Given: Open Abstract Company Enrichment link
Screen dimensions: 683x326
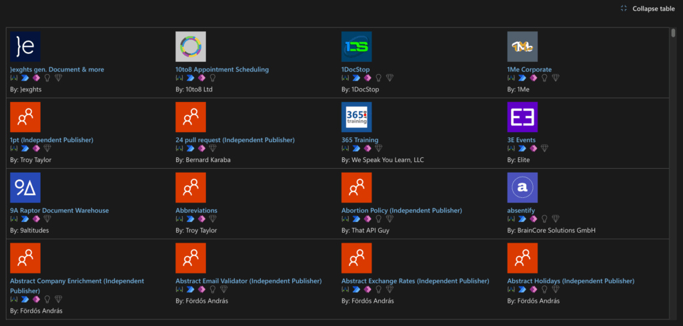Looking at the screenshot, I should pyautogui.click(x=77, y=285).
